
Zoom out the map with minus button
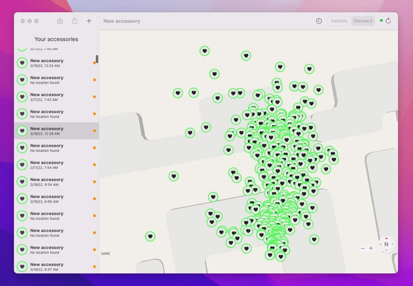(x=363, y=248)
